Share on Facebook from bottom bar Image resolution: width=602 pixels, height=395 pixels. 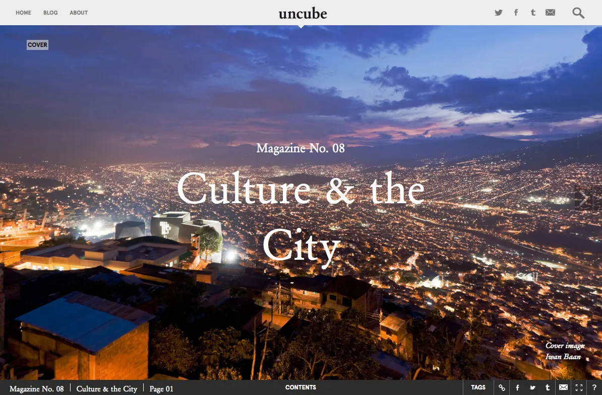[517, 388]
